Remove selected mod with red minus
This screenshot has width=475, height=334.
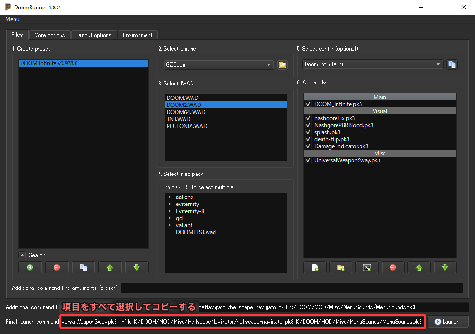(393, 267)
